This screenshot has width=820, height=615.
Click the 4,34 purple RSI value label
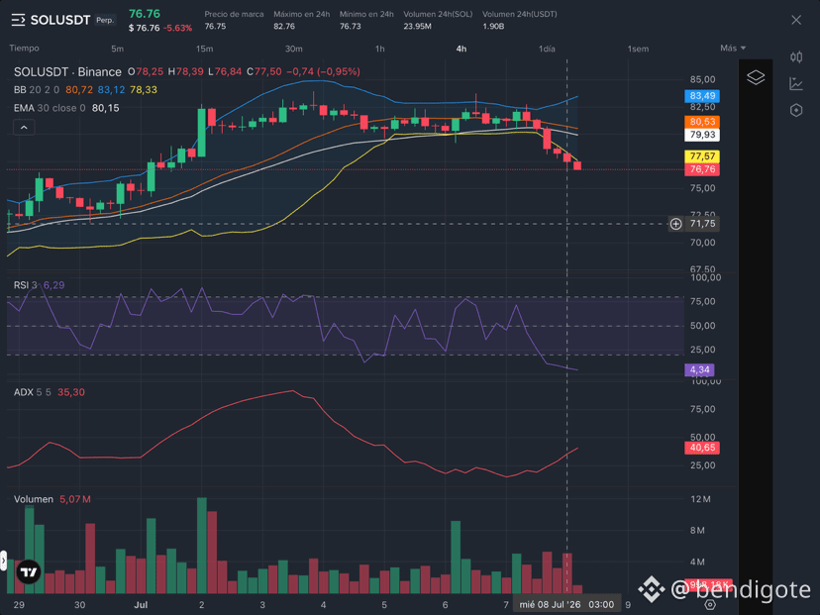pos(699,370)
